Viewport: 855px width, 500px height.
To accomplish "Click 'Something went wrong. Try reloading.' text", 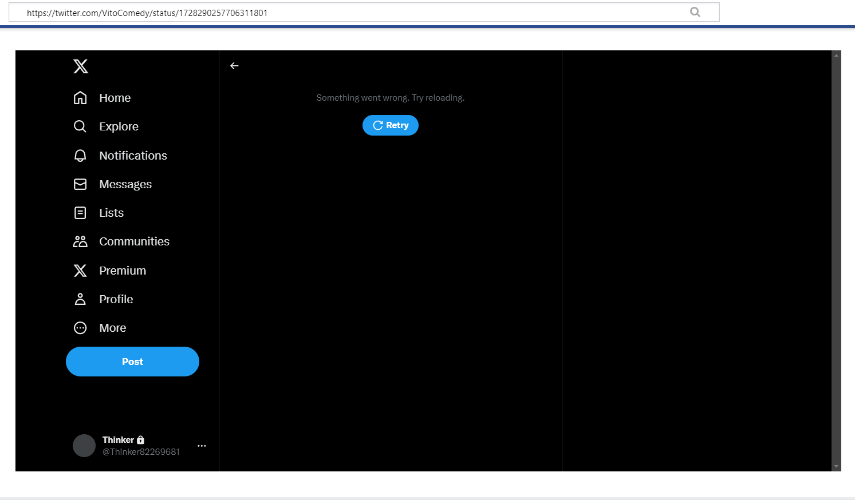I will coord(391,98).
